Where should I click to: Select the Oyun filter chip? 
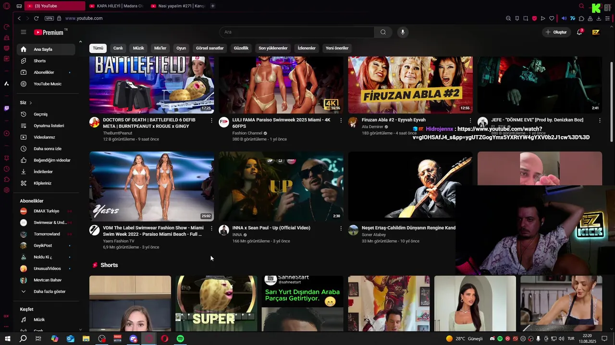click(x=181, y=48)
